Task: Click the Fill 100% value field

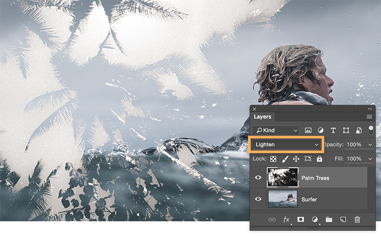Action: pos(354,158)
